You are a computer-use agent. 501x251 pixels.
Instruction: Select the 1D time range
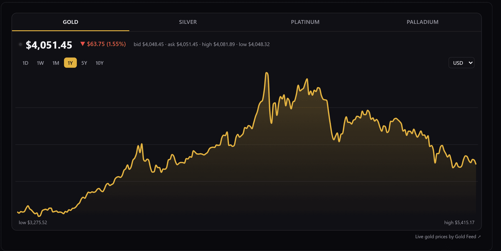pyautogui.click(x=25, y=63)
